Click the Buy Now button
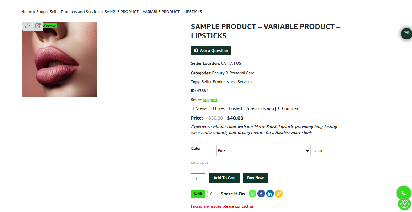Screen dimensions: 412x212 tap(255, 178)
